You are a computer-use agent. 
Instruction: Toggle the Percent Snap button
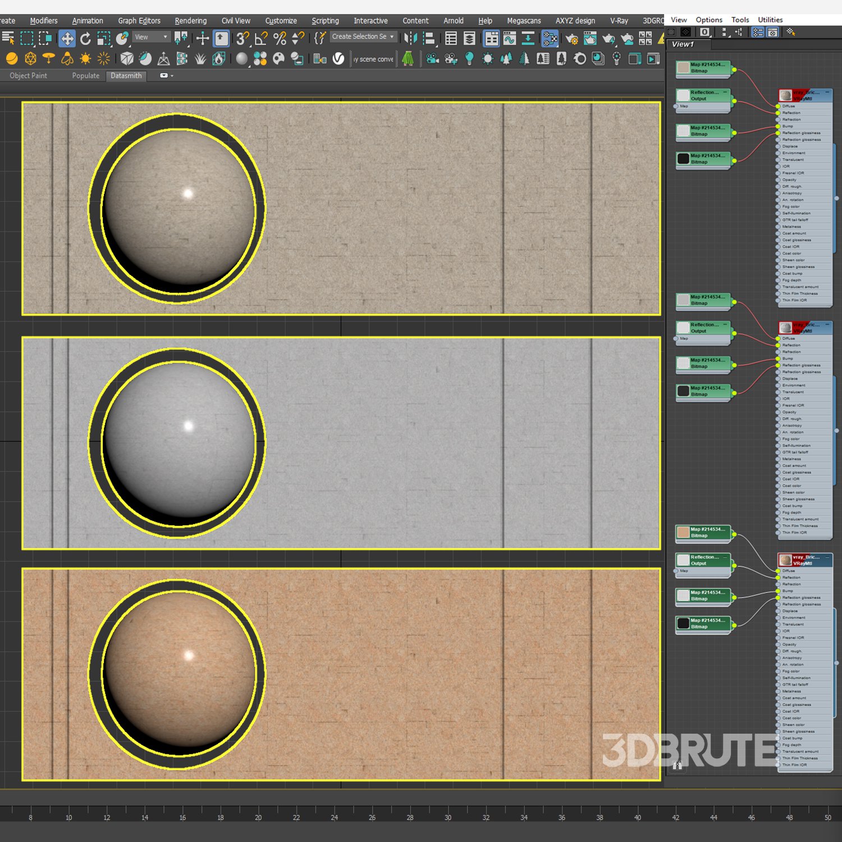tap(280, 38)
